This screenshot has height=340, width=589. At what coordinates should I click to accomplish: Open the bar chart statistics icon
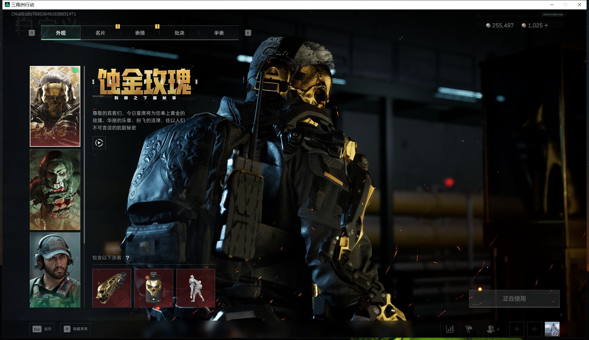(x=450, y=329)
